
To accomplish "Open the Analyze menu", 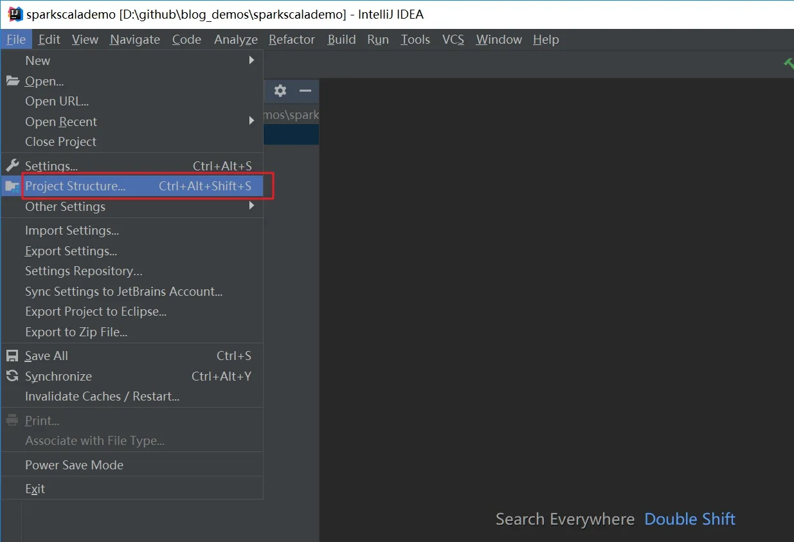I will [236, 39].
